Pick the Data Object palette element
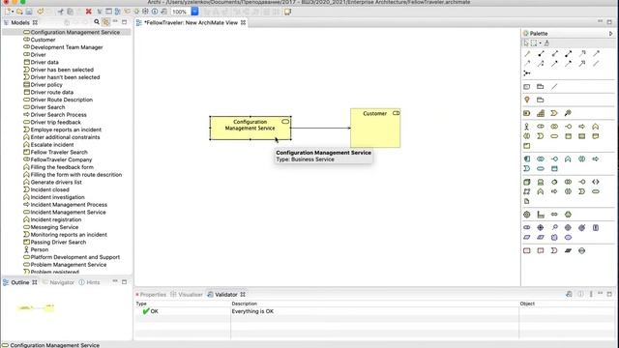This screenshot has width=619, height=348. coord(554,168)
